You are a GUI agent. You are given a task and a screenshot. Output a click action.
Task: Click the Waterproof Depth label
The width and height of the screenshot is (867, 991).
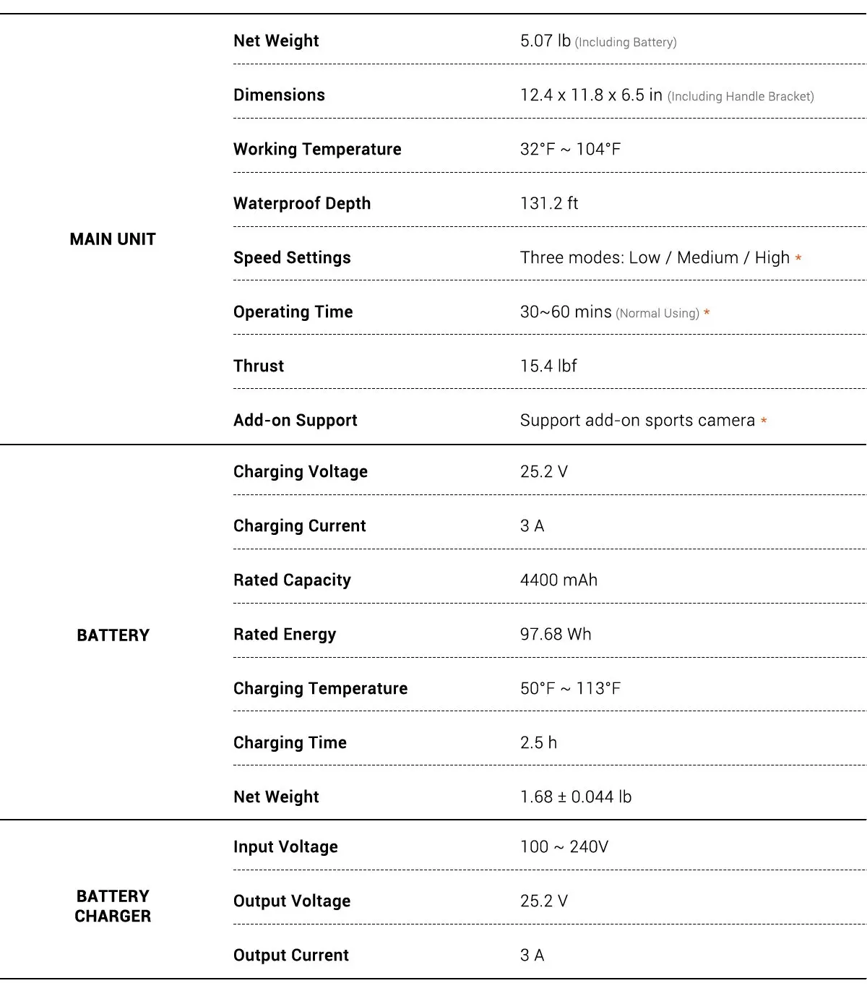302,204
